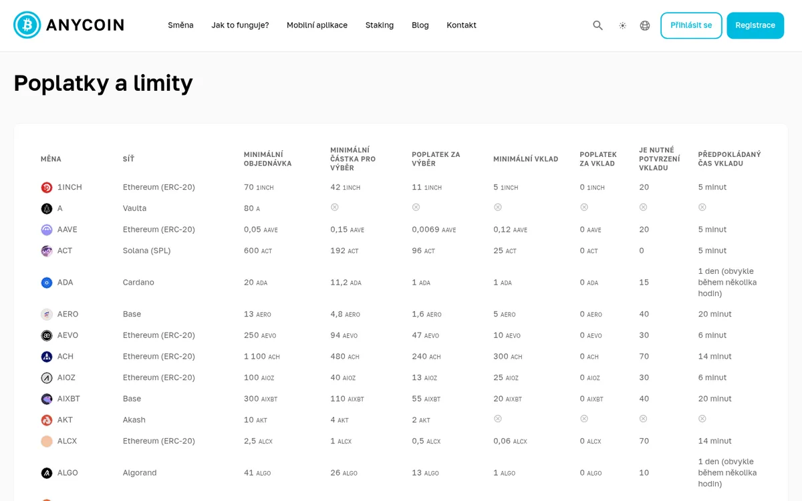Select the ALGO coin icon
Viewport: 802px width, 501px height.
pos(47,473)
